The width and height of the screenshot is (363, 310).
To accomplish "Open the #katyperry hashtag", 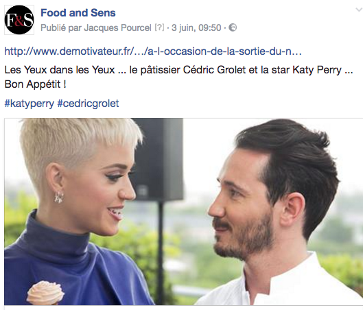I will point(30,104).
